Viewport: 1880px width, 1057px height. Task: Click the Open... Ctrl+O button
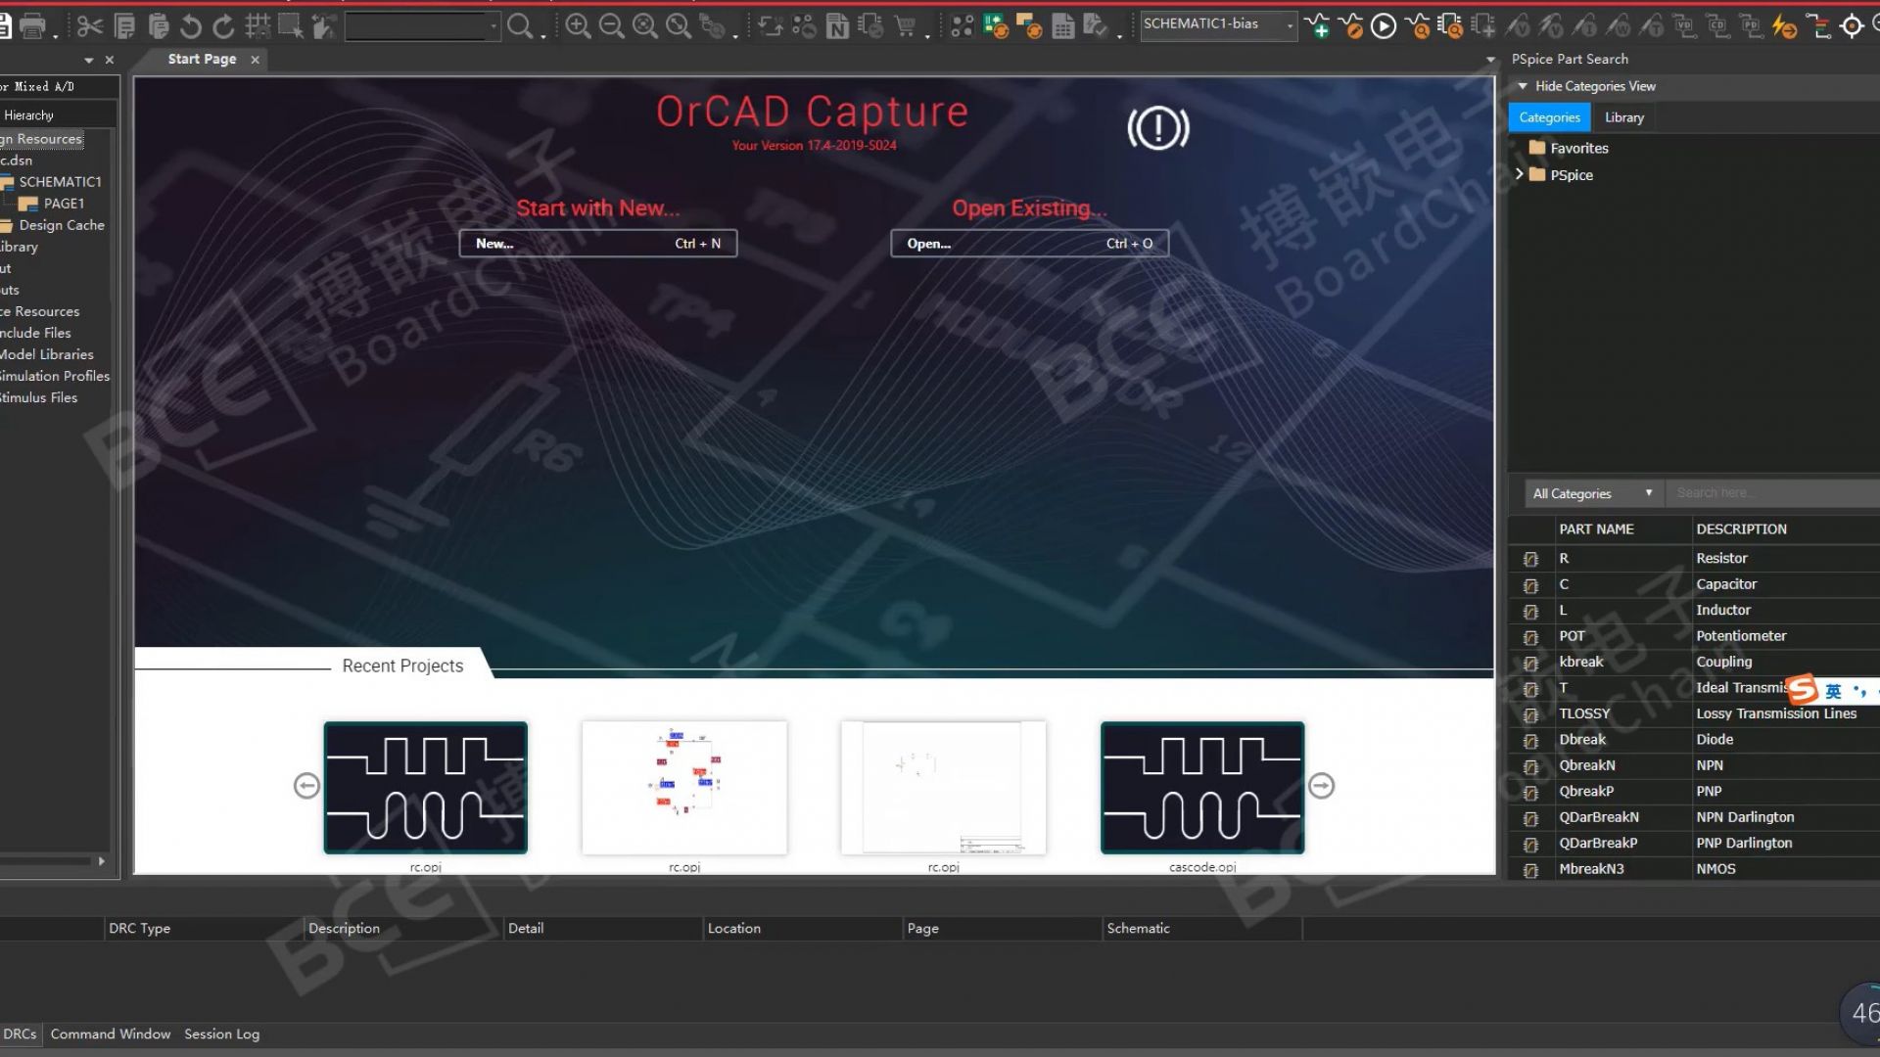1029,244
